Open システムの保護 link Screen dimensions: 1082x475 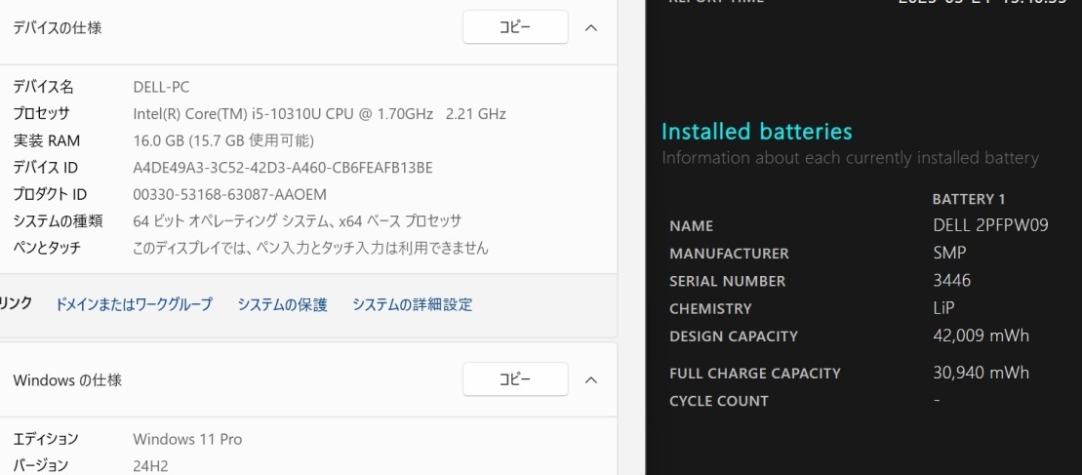click(x=282, y=304)
